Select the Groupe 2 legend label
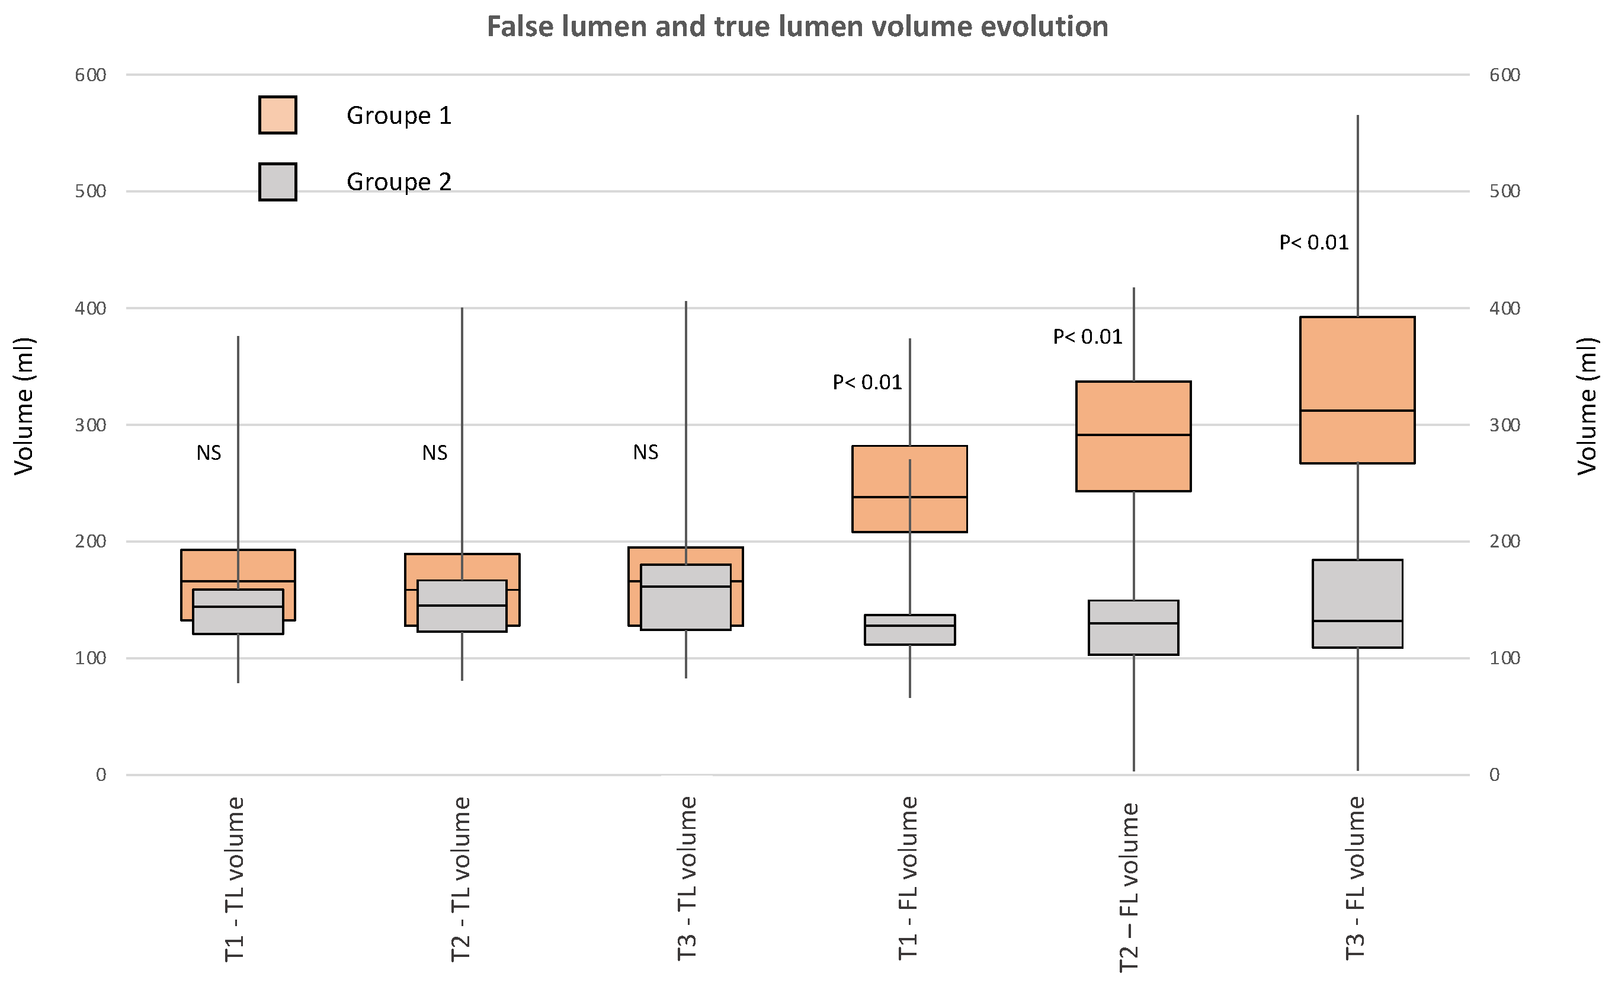This screenshot has height=983, width=1615. coord(399,181)
